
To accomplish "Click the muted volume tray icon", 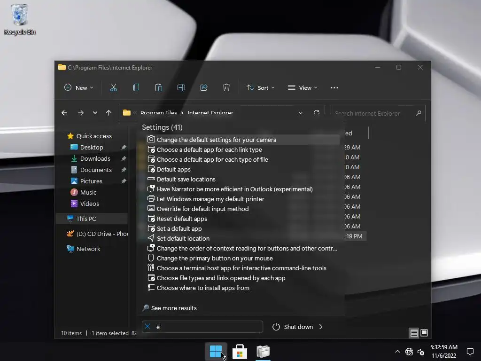I will tap(421, 352).
